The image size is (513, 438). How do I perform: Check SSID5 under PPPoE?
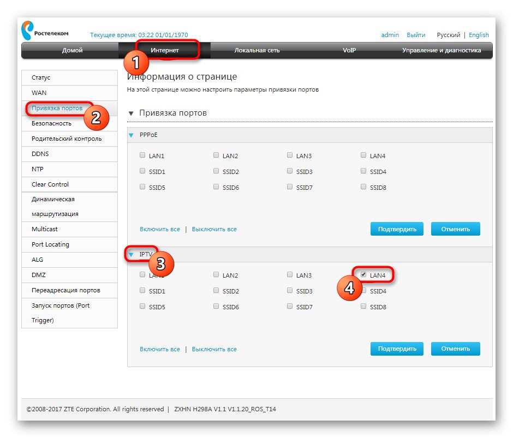(x=142, y=187)
